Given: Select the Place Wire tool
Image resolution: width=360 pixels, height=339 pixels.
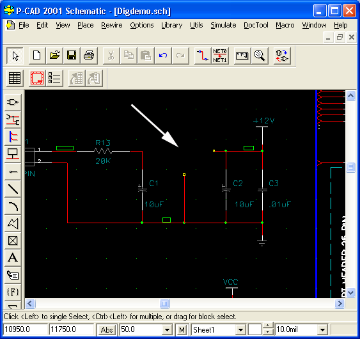Looking at the screenshot, I should coord(13,120).
